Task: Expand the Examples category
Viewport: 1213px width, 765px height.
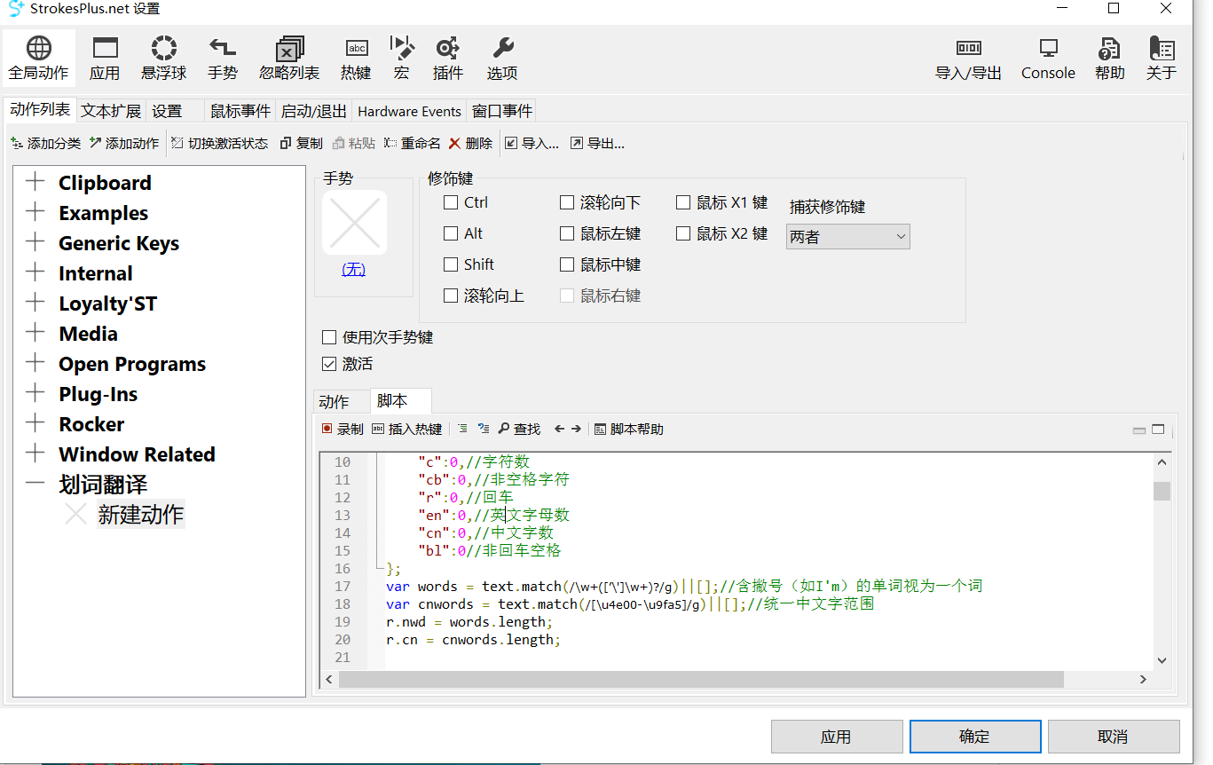Action: point(35,212)
